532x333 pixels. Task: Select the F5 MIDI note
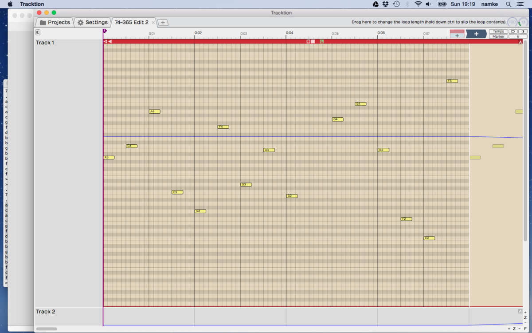(x=452, y=81)
